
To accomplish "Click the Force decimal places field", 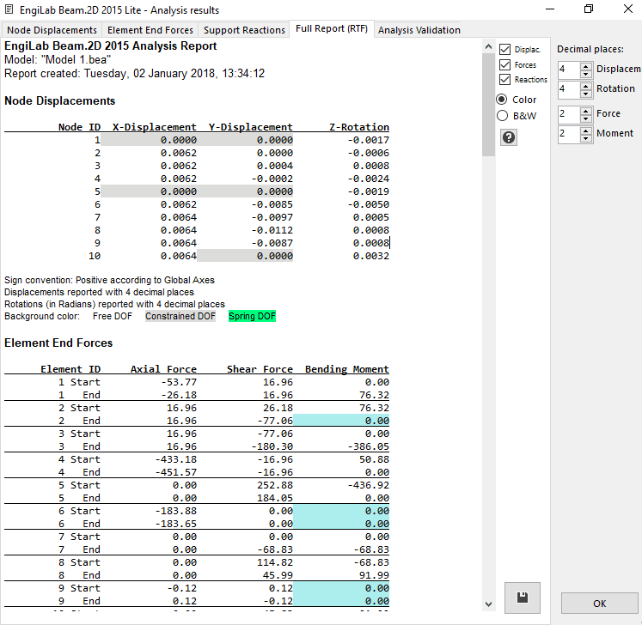I will tap(569, 114).
